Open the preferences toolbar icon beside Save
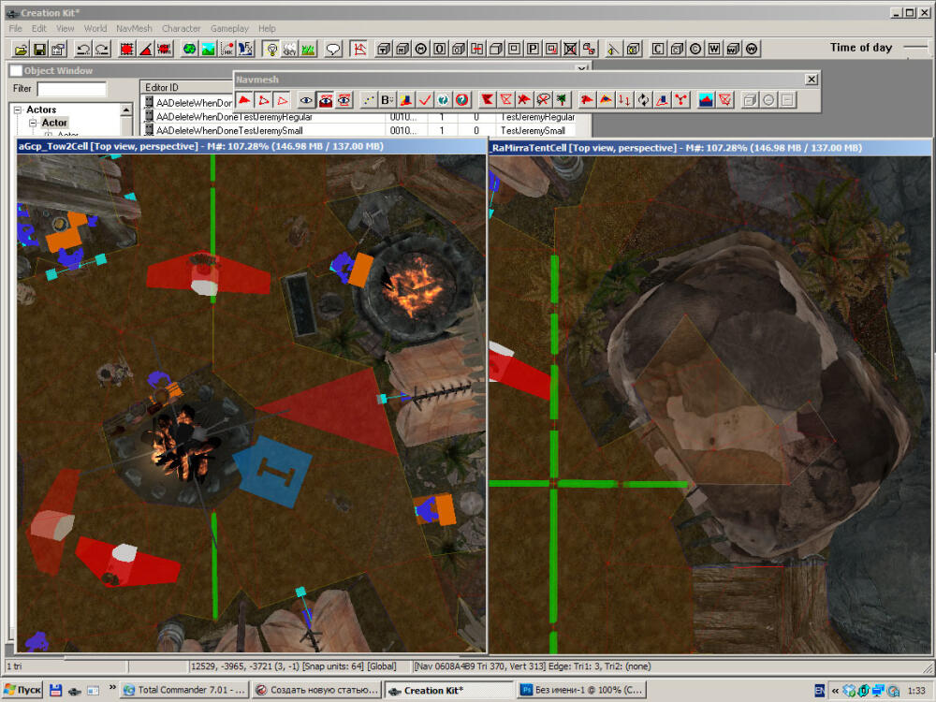 [x=58, y=49]
